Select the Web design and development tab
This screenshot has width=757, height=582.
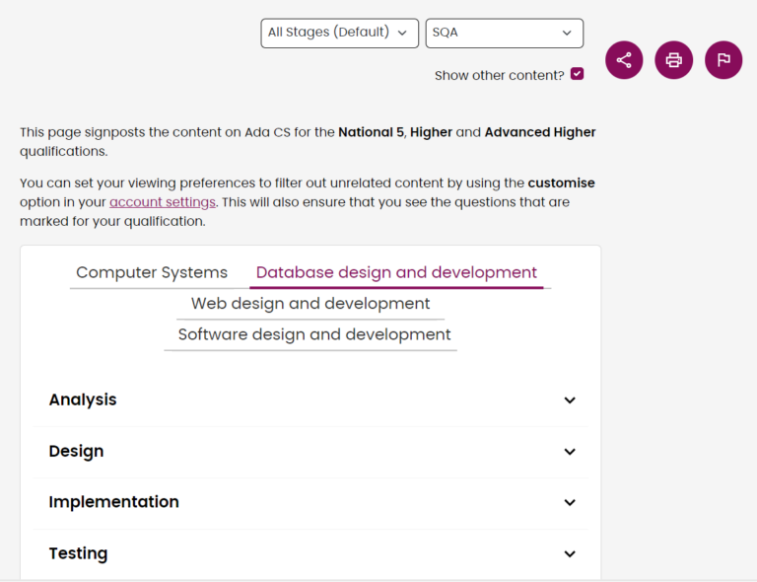click(310, 304)
